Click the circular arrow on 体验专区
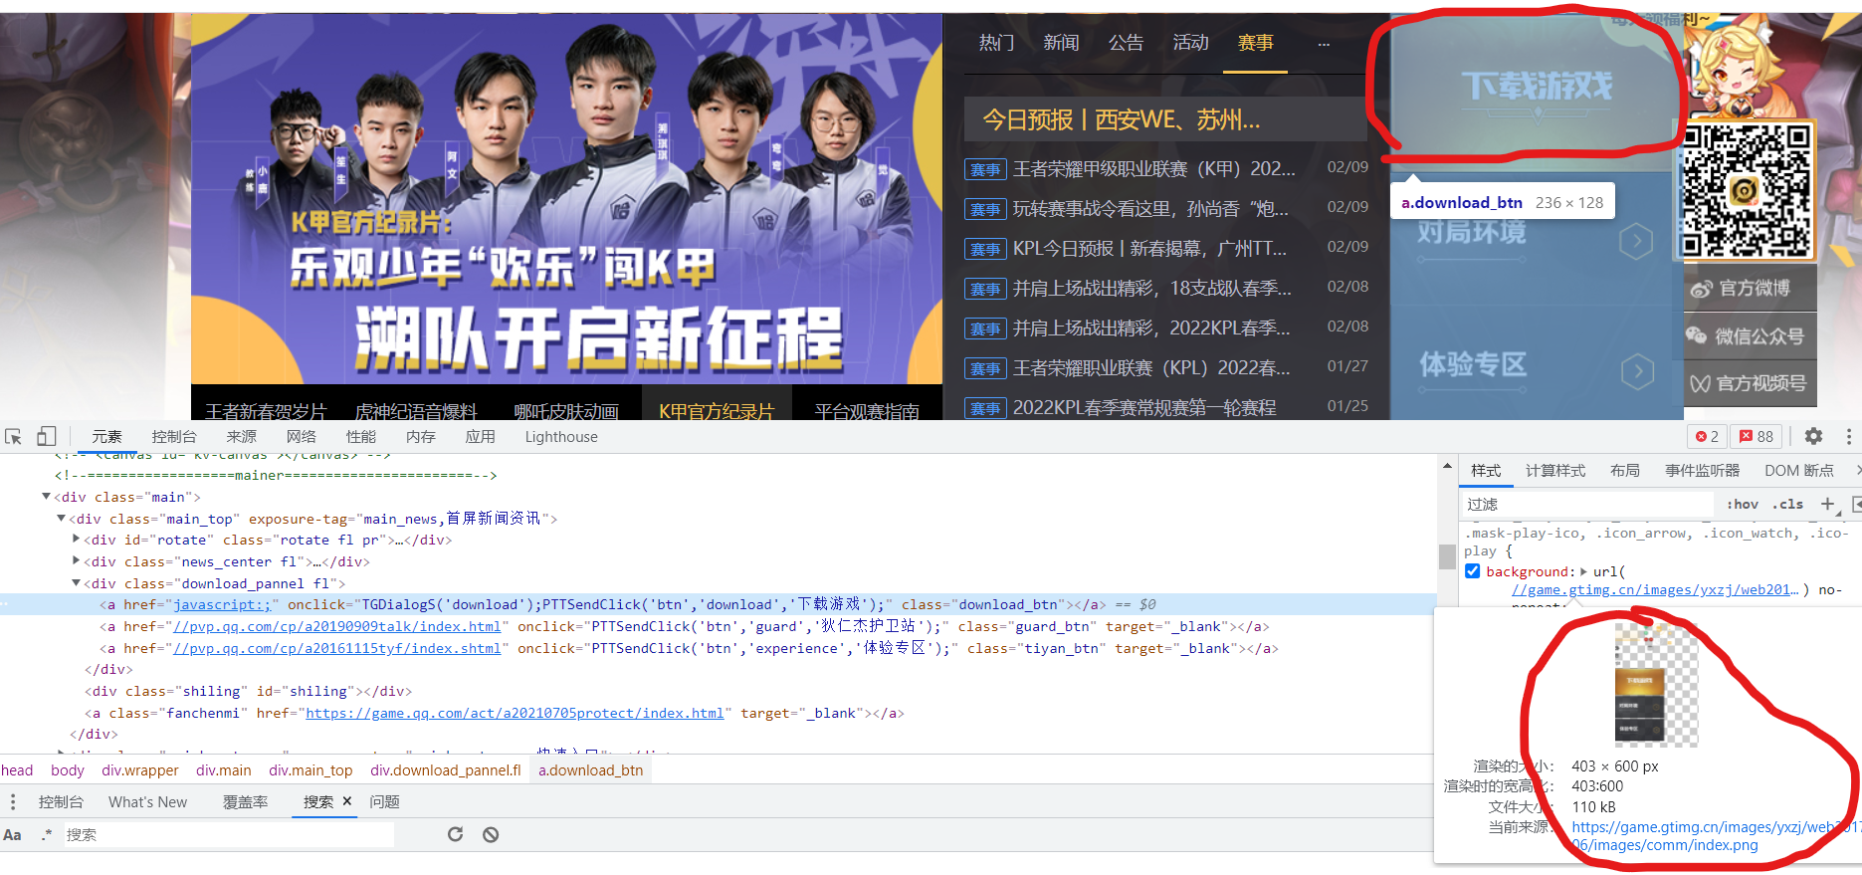Screen dimensions: 1862x875 pos(1637,372)
